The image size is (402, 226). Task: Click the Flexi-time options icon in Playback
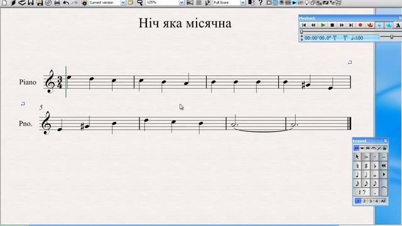[x=370, y=25]
